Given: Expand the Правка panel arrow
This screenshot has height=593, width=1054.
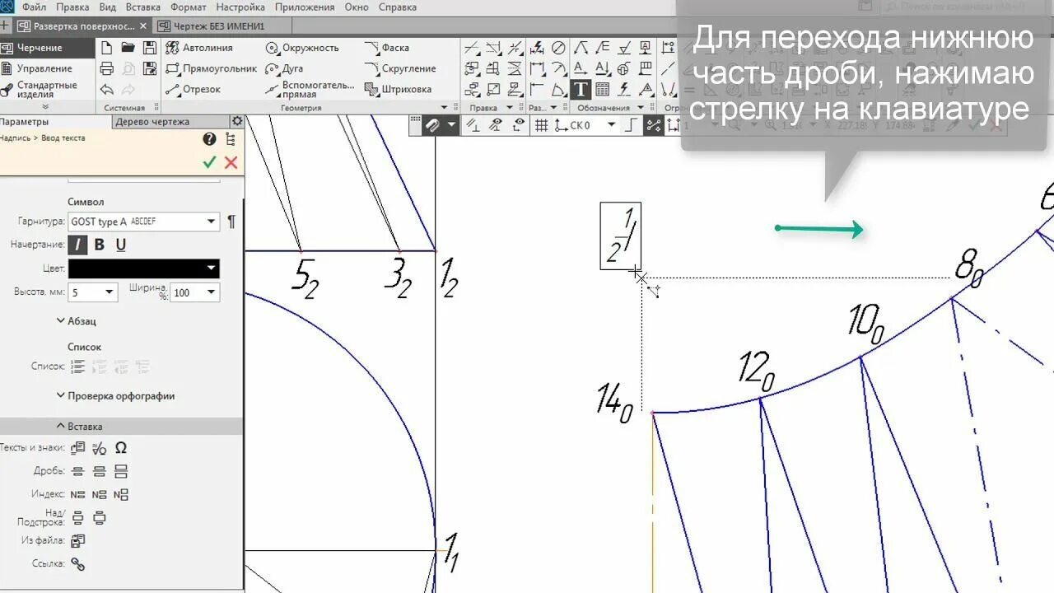Looking at the screenshot, I should tap(510, 108).
